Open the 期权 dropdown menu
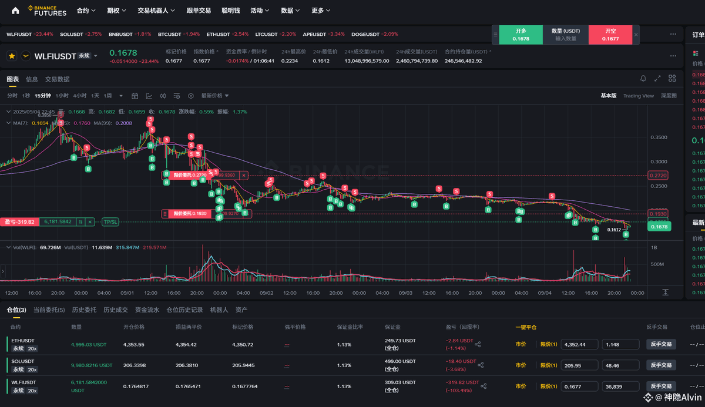Viewport: 705px width, 407px height. pyautogui.click(x=116, y=11)
